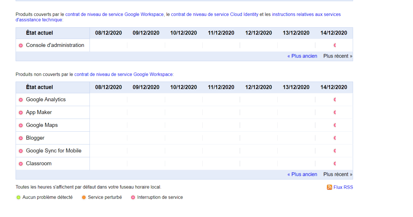
Task: Click the 'État actuel' header in the second table
Action: [x=40, y=87]
